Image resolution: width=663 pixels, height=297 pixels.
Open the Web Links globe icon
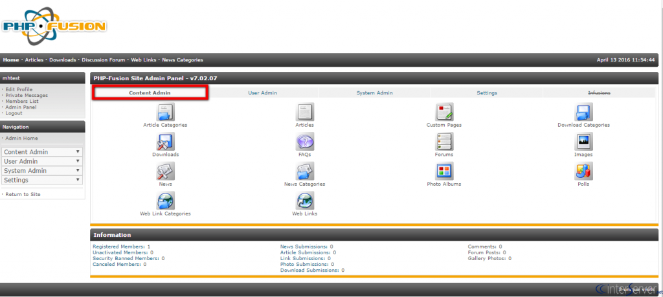tap(304, 200)
